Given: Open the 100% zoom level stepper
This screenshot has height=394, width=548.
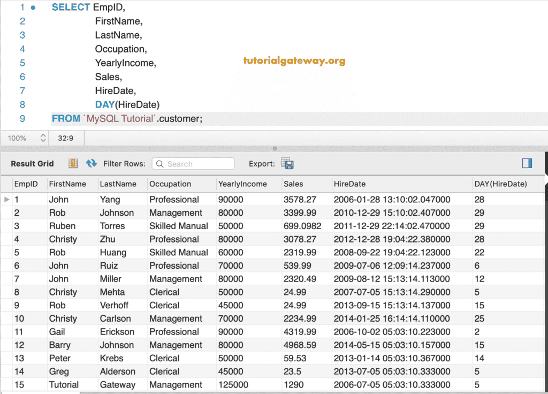Looking at the screenshot, I should point(43,138).
